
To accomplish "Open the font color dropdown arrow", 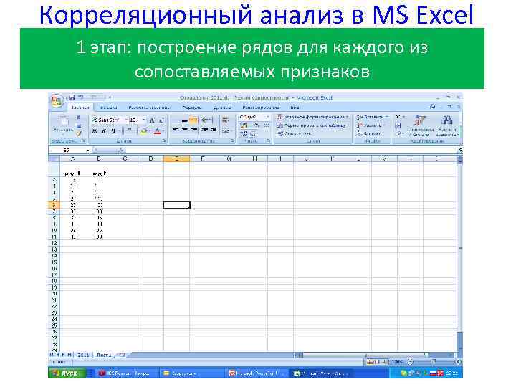I will coord(163,131).
